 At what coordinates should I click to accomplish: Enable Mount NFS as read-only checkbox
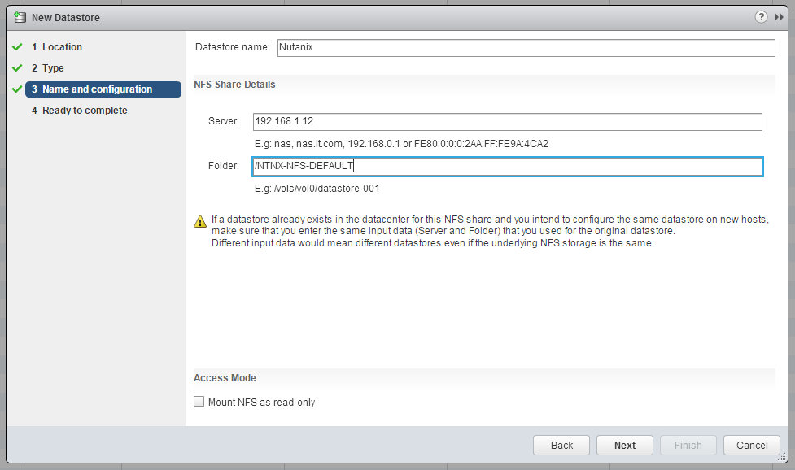pos(199,402)
